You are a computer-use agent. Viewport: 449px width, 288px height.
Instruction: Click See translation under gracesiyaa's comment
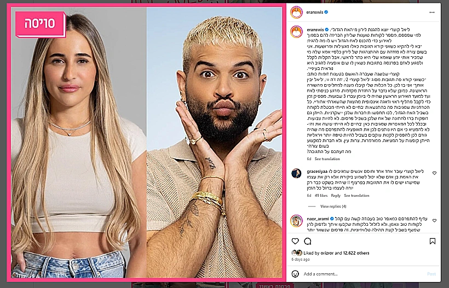pos(356,196)
